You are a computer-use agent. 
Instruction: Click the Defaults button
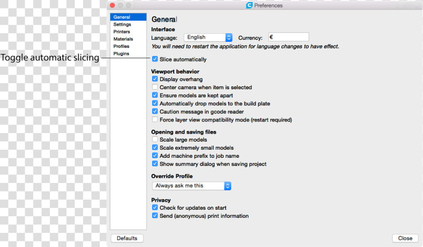tap(127, 238)
